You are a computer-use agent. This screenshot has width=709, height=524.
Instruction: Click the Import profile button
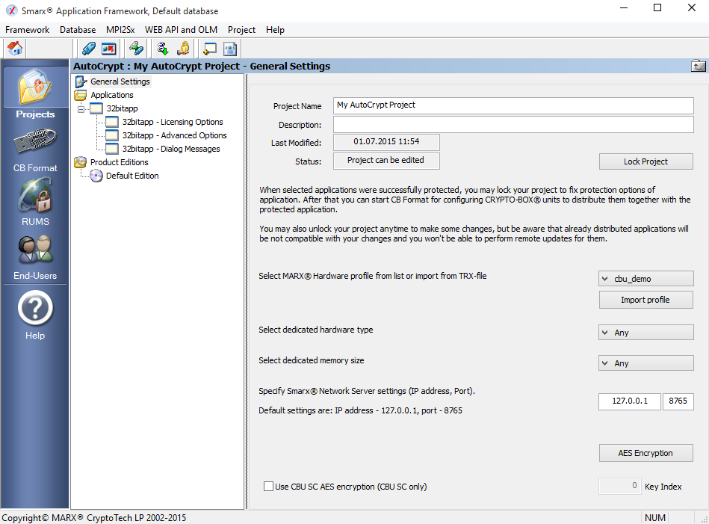(645, 300)
